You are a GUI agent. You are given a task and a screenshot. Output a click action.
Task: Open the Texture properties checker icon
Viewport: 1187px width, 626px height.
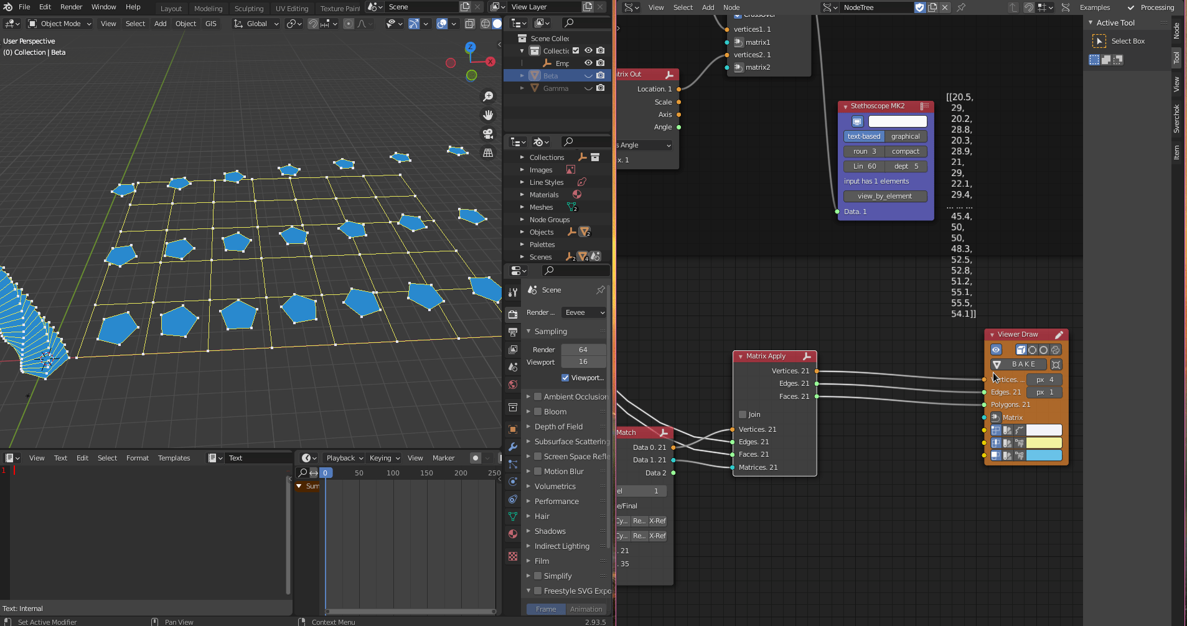click(x=513, y=556)
